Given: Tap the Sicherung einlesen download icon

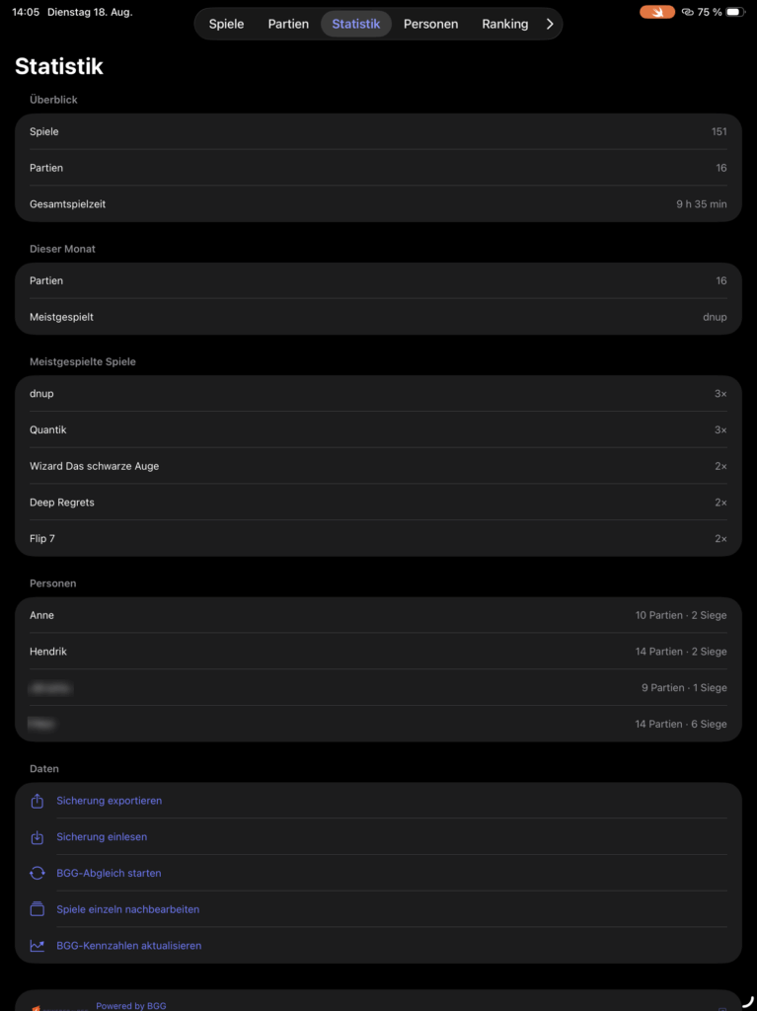Looking at the screenshot, I should click(x=38, y=837).
